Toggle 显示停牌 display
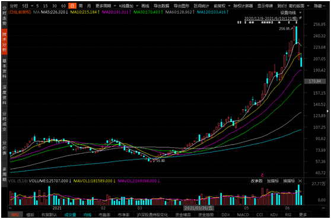This screenshot has width=331, height=219. [x=265, y=6]
